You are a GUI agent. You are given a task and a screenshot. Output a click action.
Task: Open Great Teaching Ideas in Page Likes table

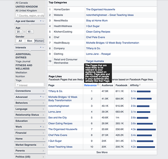click(61, 147)
